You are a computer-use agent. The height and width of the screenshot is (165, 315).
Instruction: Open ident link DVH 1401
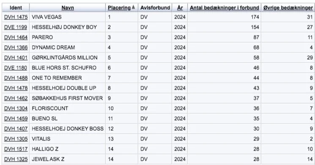coord(16,58)
